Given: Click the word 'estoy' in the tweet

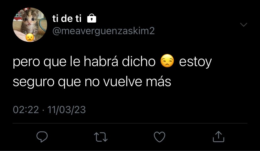Looking at the screenshot, I should [196, 62].
